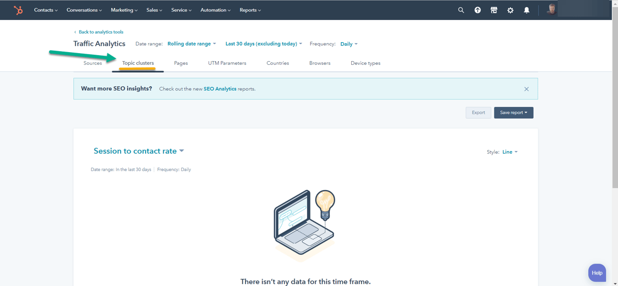
Task: Click the Export button
Action: tap(478, 113)
